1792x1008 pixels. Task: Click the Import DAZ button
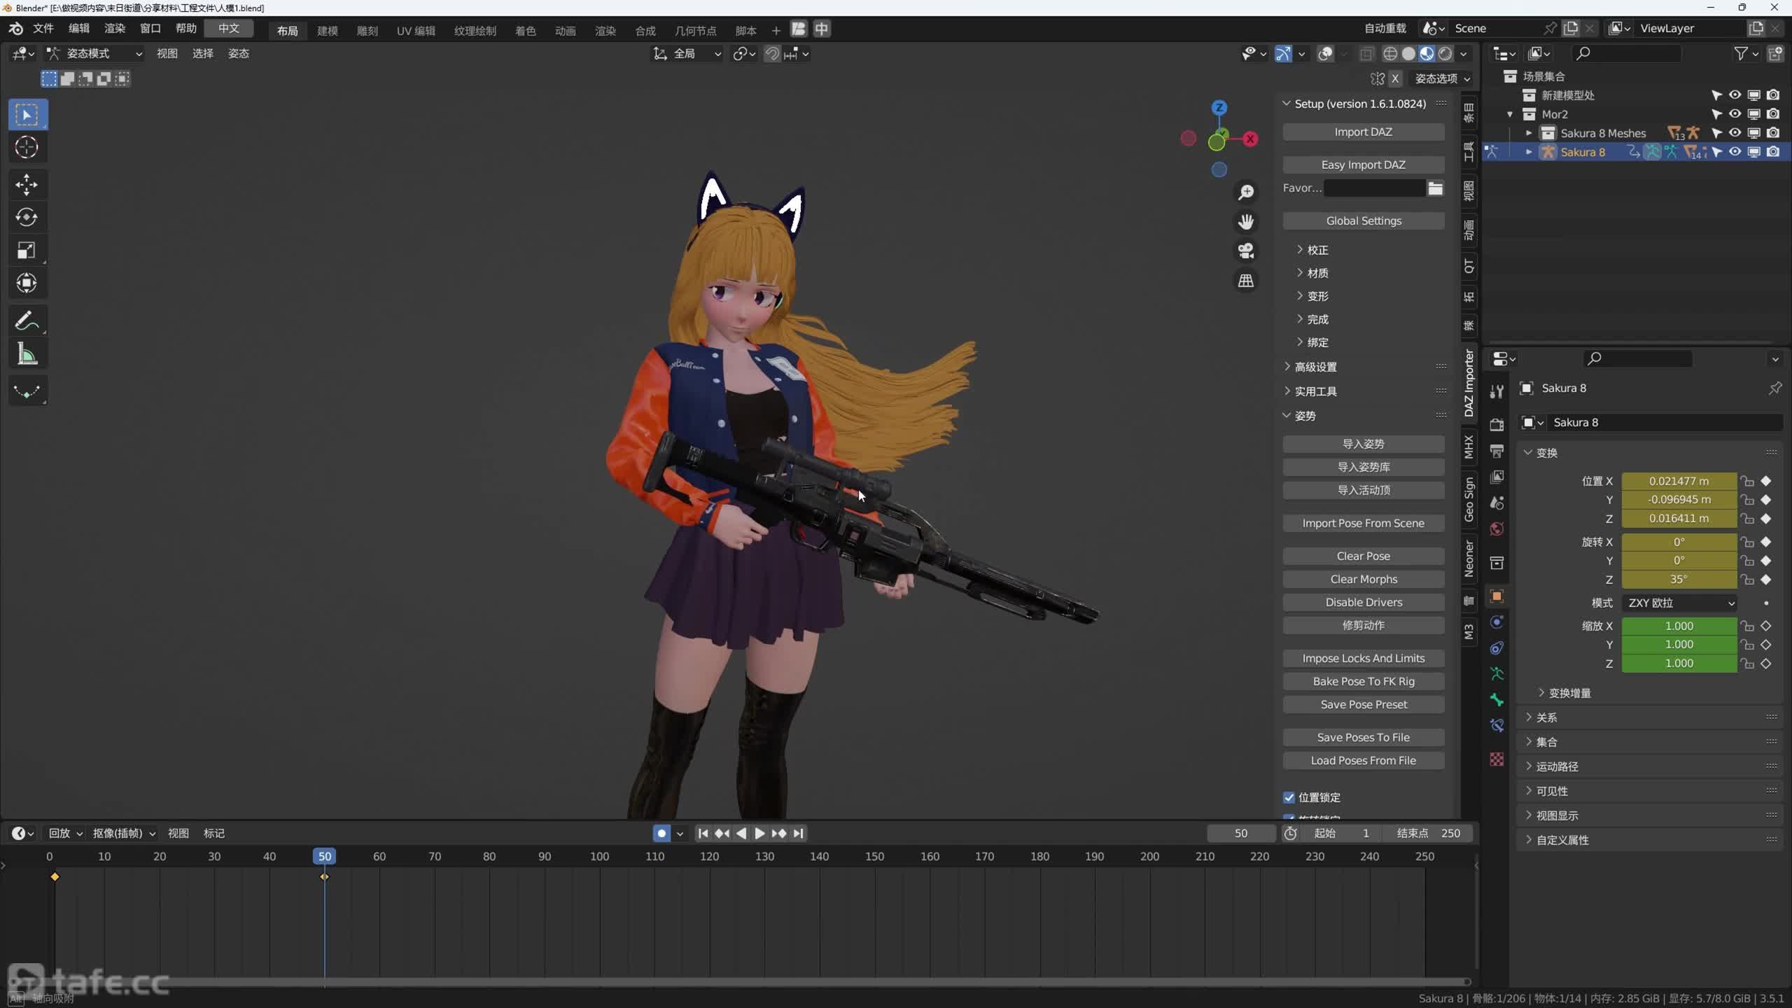point(1364,132)
